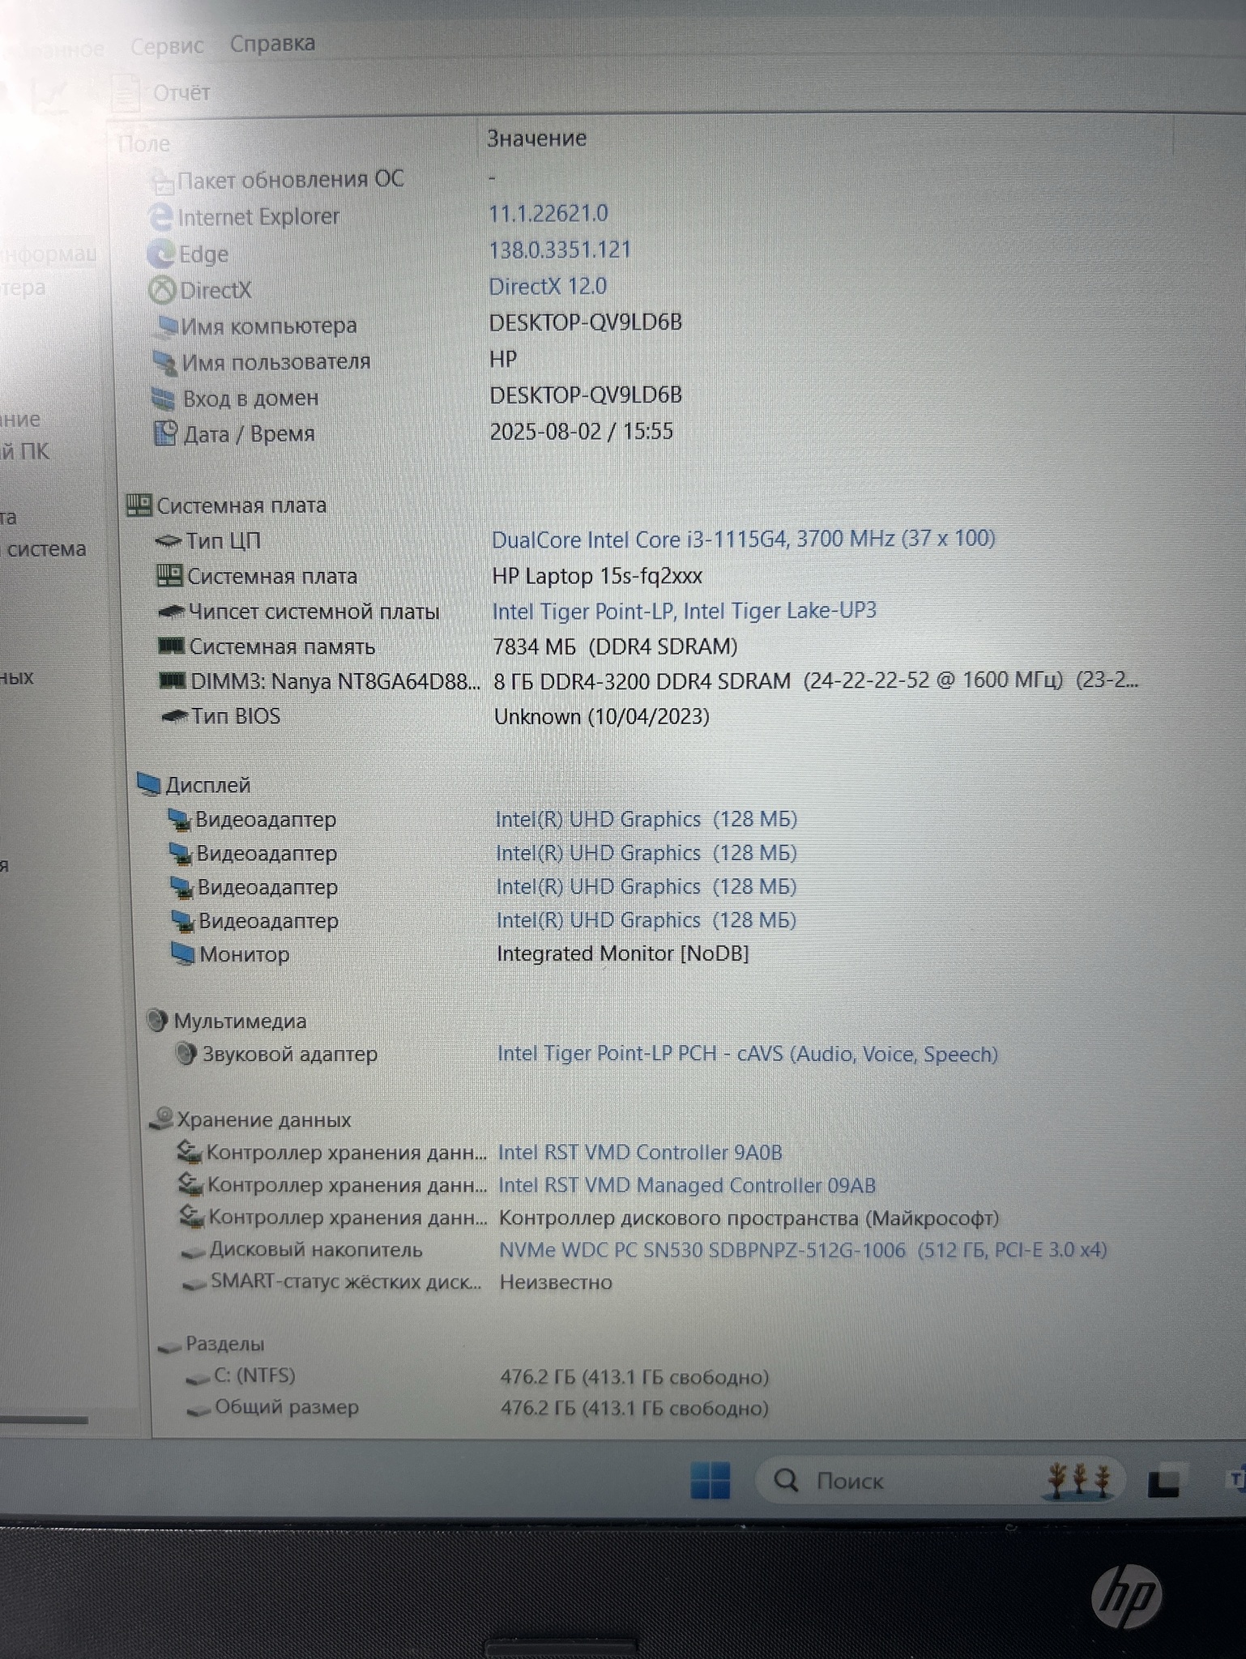Select the Системная плата row under motherboard section

click(272, 576)
